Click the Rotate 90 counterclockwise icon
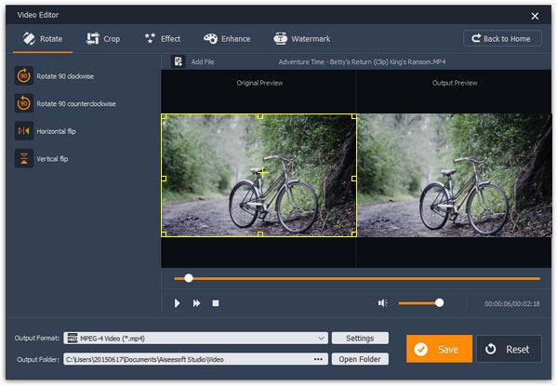557x386 pixels. click(x=24, y=103)
